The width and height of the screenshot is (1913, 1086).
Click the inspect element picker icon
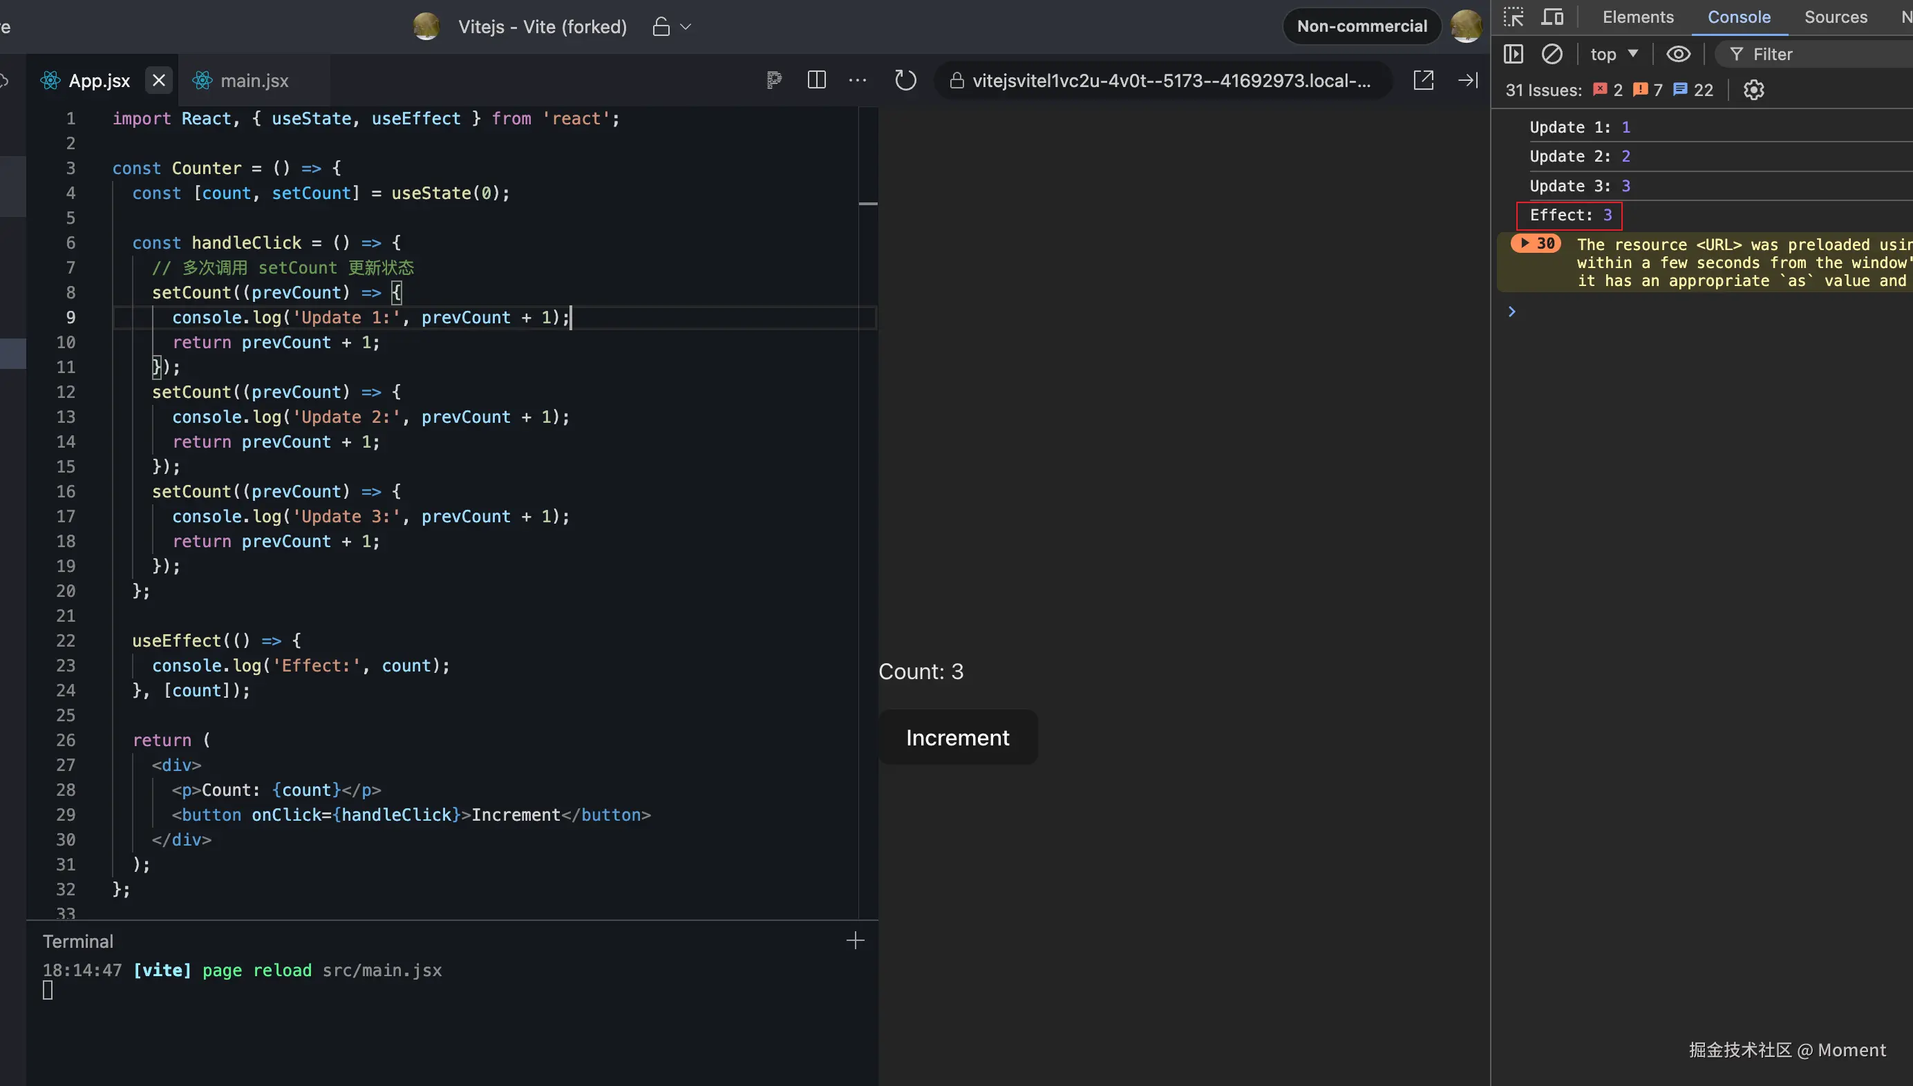click(1513, 17)
